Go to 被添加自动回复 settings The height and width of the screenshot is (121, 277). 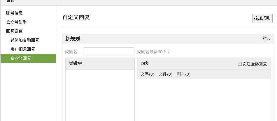(25, 40)
